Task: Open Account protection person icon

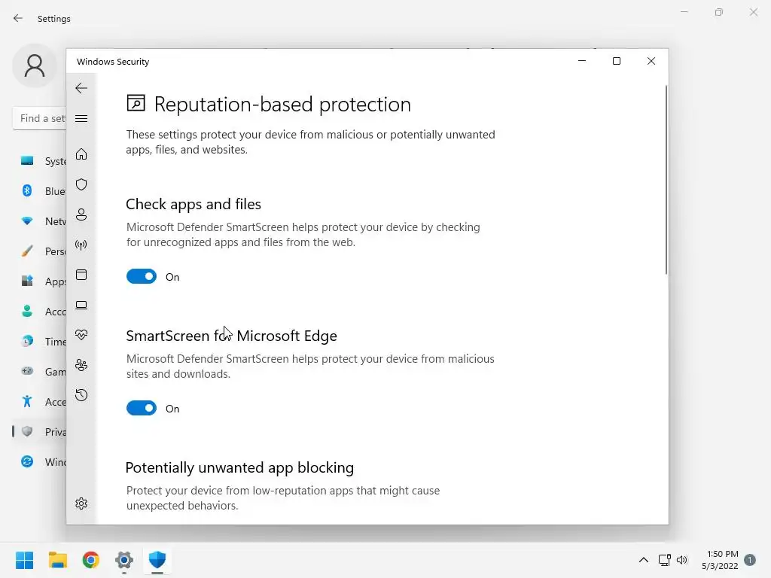Action: 81,214
